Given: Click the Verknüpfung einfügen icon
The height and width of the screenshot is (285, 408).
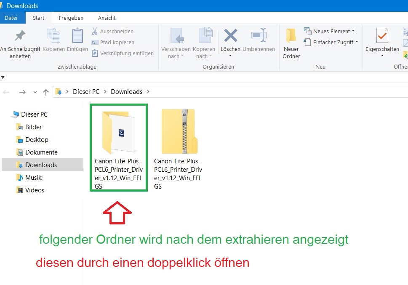Looking at the screenshot, I should tap(95, 53).
